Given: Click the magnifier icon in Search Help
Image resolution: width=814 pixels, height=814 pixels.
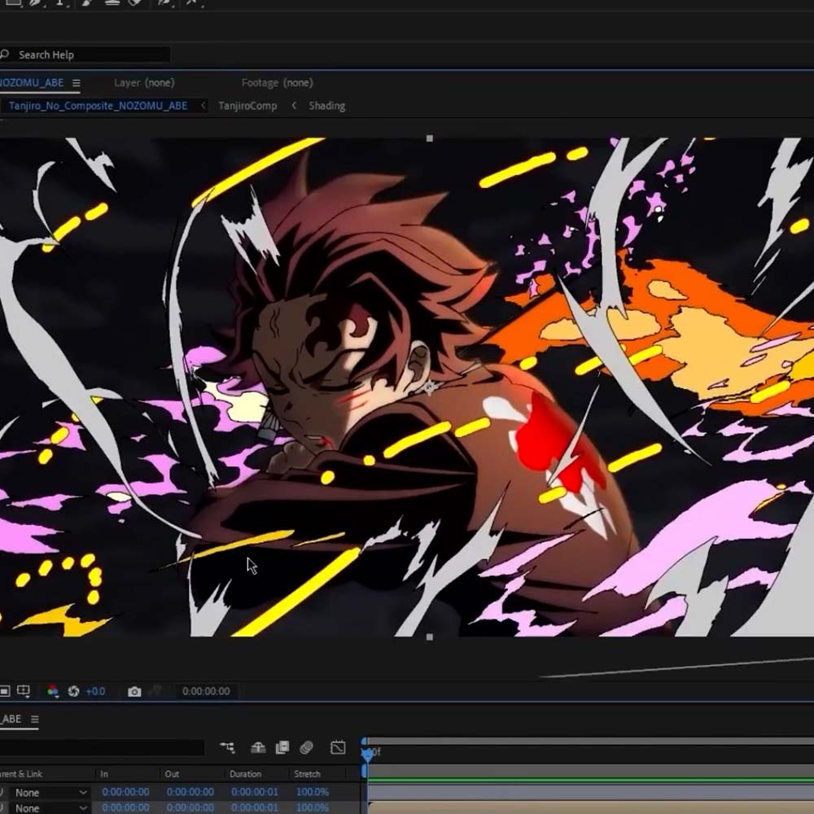Looking at the screenshot, I should tap(5, 55).
